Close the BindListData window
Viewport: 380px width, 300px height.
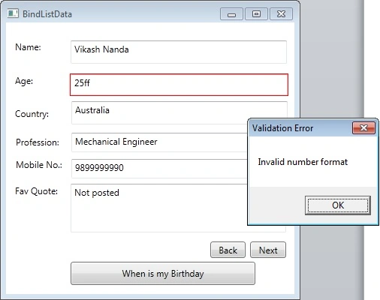[281, 14]
